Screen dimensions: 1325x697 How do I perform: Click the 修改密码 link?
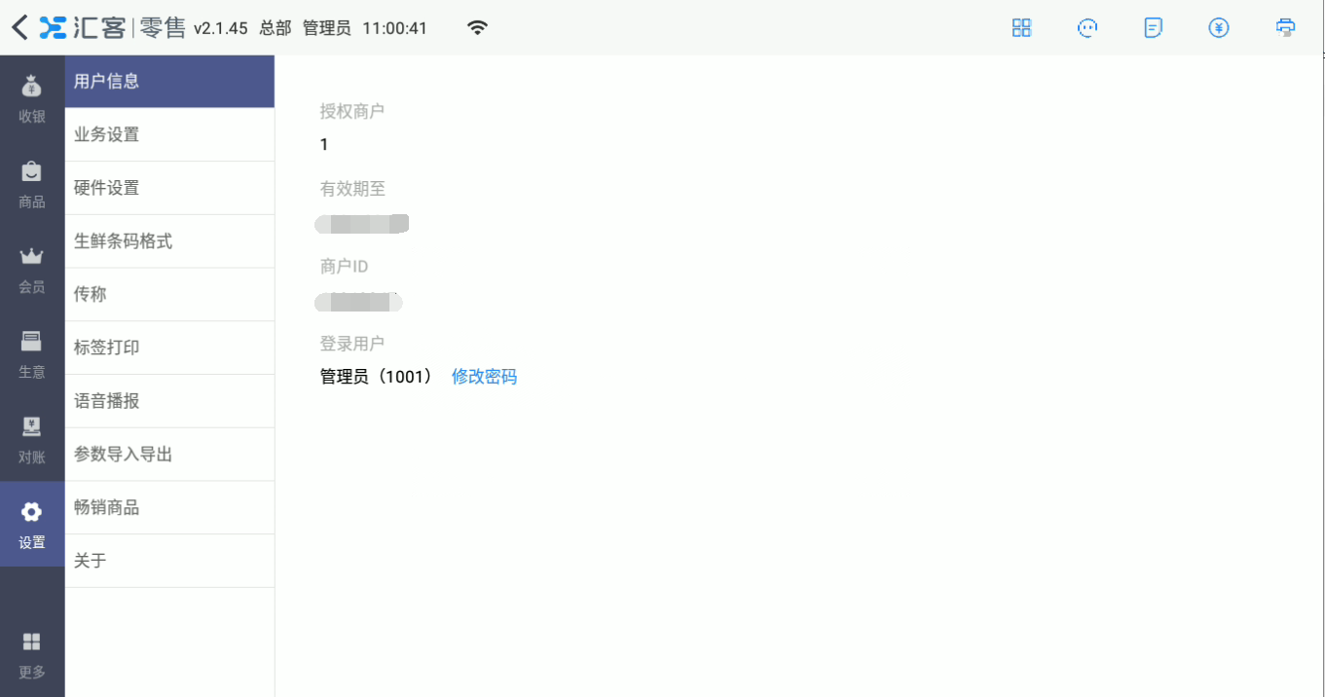tap(484, 377)
